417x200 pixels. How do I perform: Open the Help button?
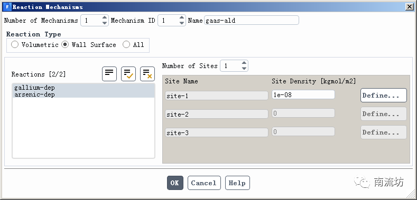click(237, 183)
